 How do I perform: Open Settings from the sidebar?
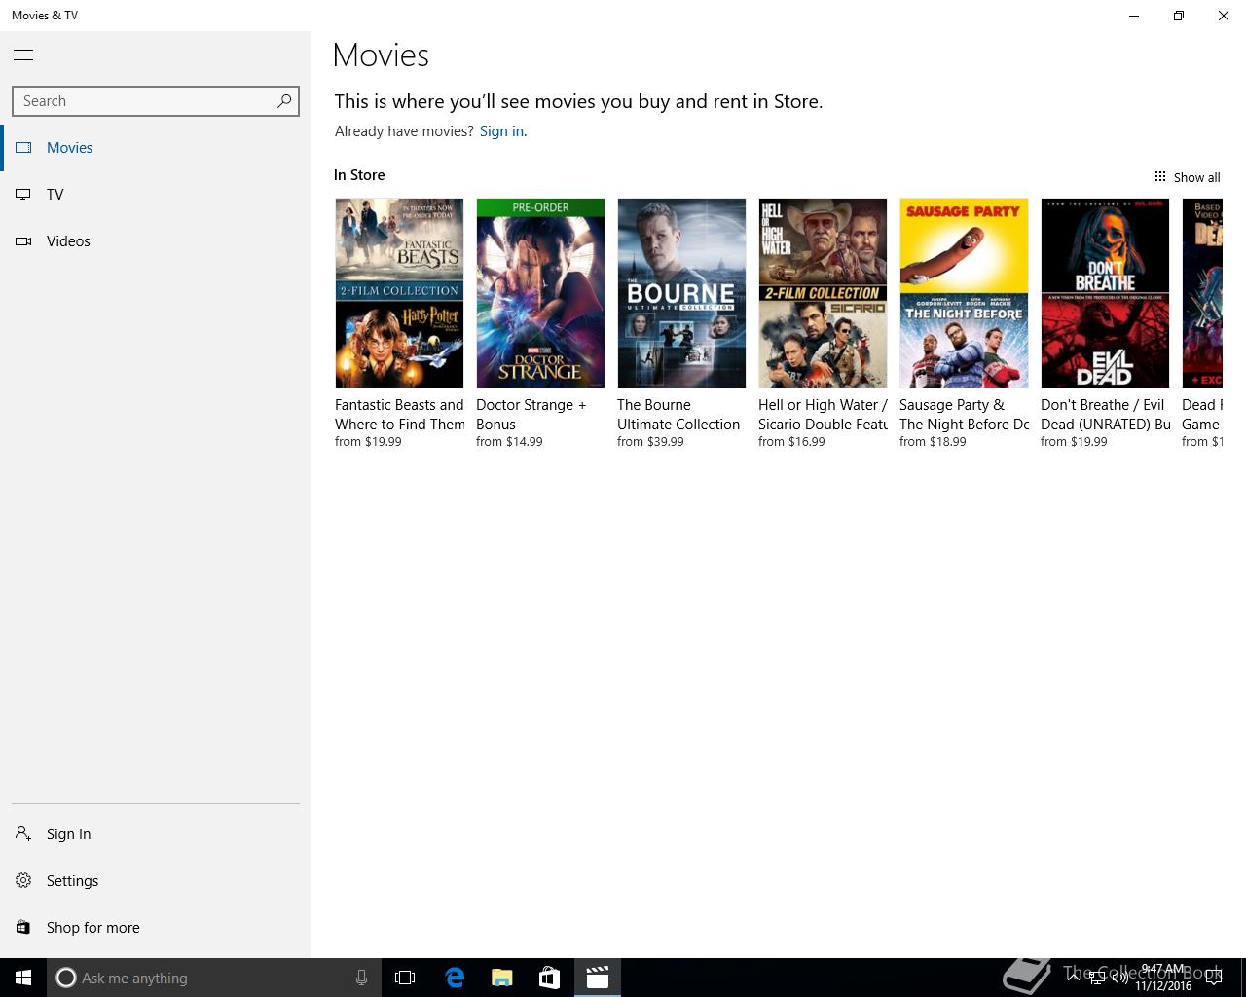[156, 881]
